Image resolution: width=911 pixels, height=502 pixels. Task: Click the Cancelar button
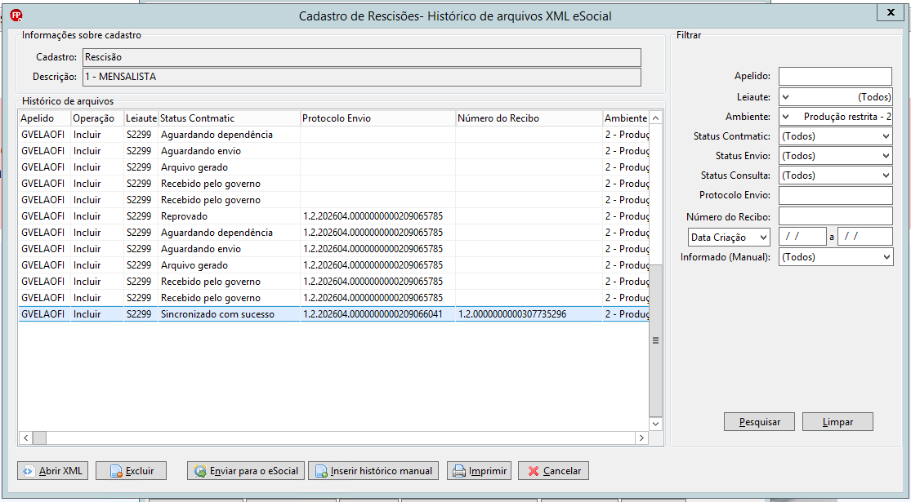pos(554,471)
